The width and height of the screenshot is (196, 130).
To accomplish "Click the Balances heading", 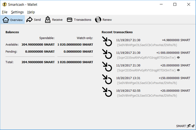I will (12, 32).
